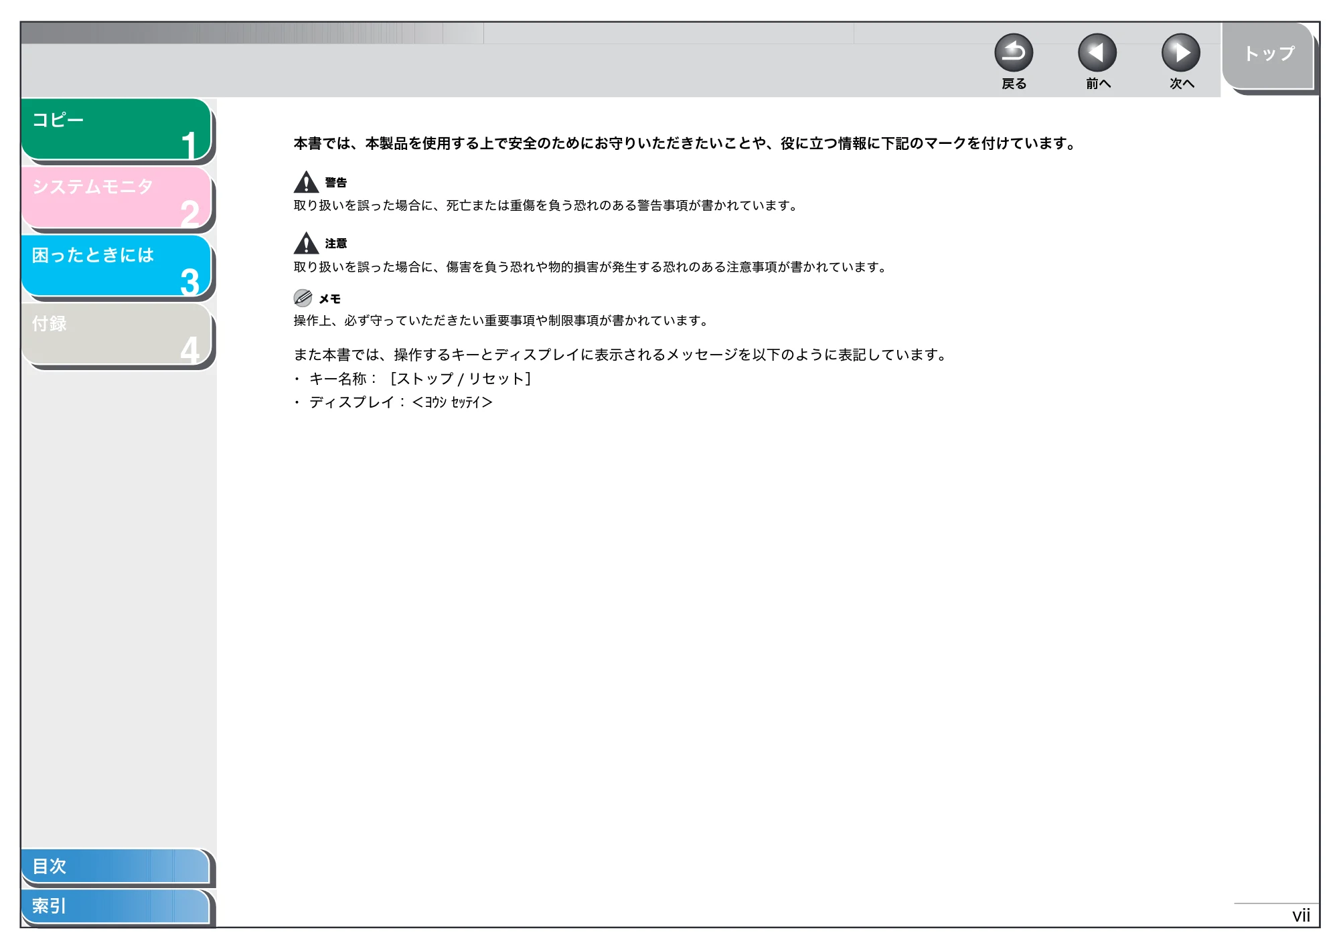Select the key name text [ストップ / リセット]
Screen dimensions: 1339x947
pos(461,379)
